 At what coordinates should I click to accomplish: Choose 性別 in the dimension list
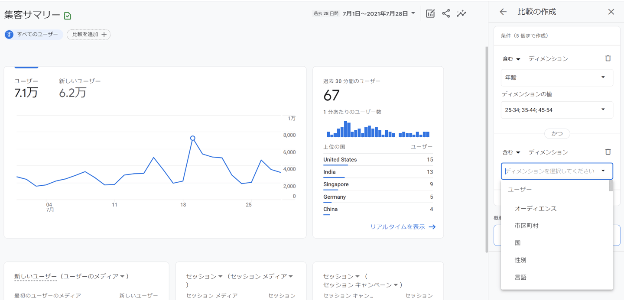click(520, 260)
